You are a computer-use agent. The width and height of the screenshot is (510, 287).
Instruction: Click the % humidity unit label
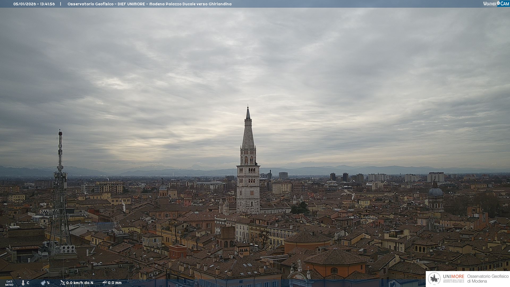[48, 283]
